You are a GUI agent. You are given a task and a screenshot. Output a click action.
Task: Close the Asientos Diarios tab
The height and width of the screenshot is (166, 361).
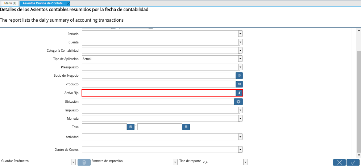68,4
